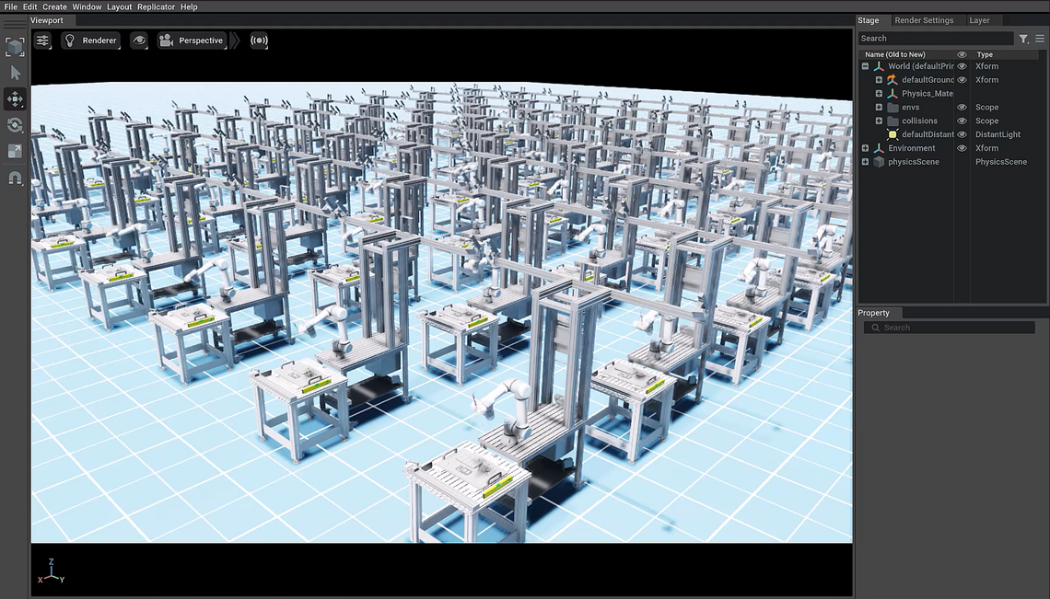Hide the envs scope with eye icon
Screen dimensions: 1050x599
click(x=962, y=108)
